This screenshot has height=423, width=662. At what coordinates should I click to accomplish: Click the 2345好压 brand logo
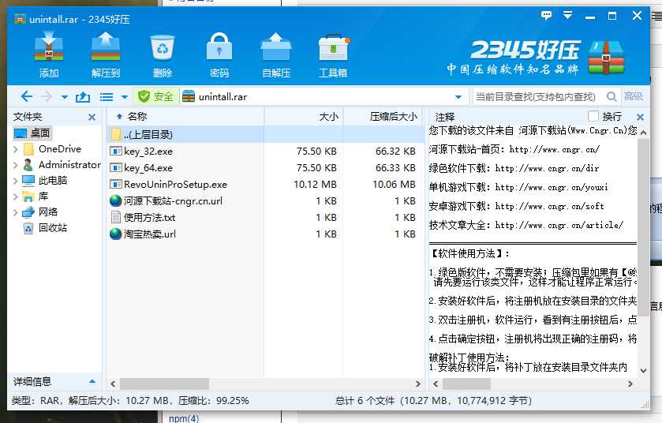click(x=537, y=57)
